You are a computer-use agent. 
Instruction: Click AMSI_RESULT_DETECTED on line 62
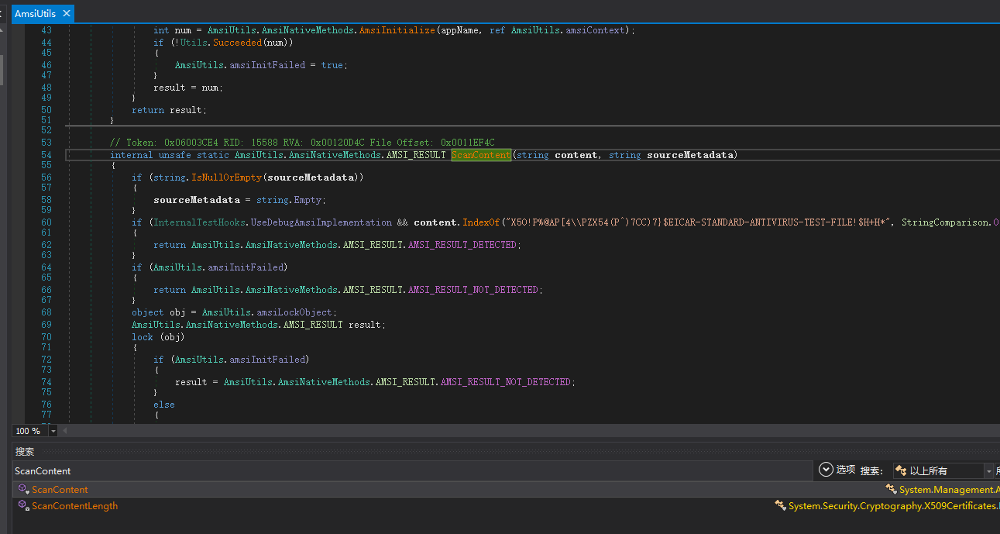[x=462, y=245]
